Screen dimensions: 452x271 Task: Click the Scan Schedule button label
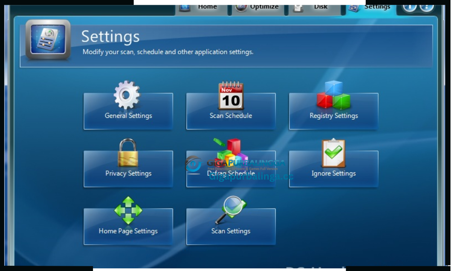click(231, 116)
